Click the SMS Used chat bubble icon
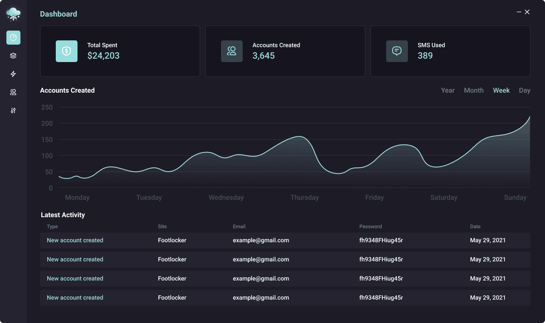Screen dimensions: 545x323 click(x=397, y=51)
